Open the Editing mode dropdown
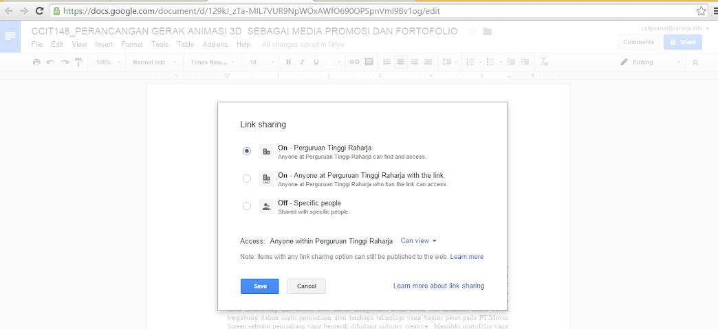The width and height of the screenshot is (718, 329). [650, 63]
